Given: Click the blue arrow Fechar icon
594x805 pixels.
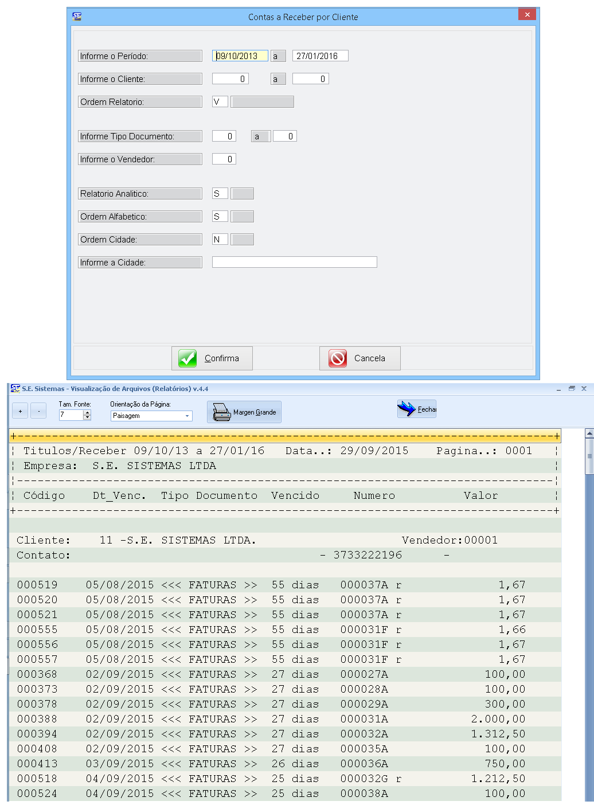Looking at the screenshot, I should (x=407, y=409).
